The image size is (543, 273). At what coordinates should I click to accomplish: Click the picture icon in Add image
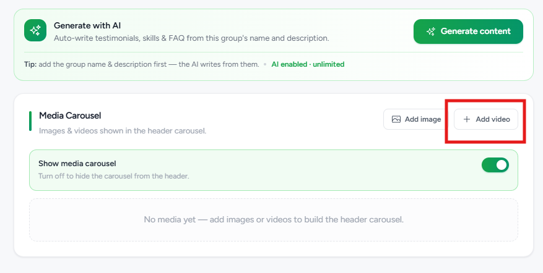click(396, 119)
